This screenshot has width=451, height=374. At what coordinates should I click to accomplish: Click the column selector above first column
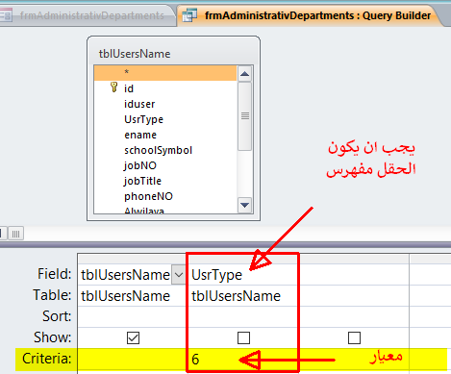point(132,259)
